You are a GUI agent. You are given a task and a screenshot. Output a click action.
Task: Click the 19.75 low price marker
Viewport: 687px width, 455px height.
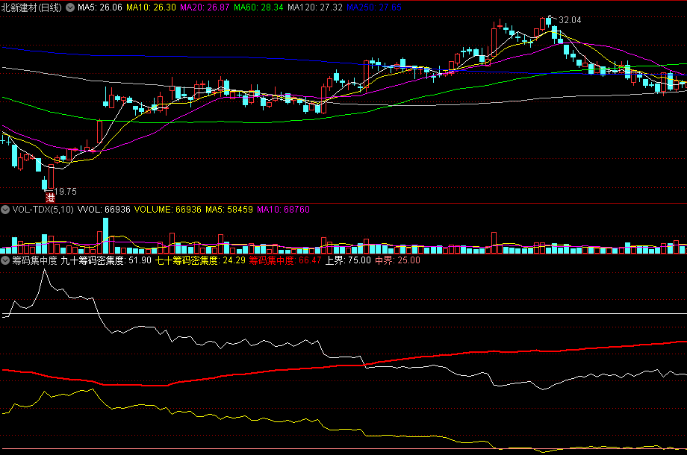click(67, 191)
